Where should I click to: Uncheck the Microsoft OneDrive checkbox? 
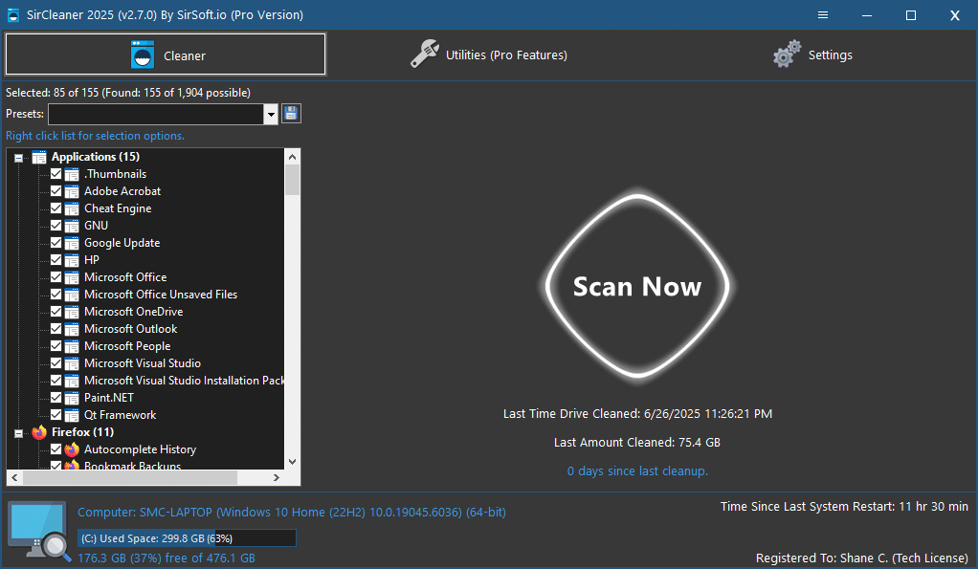(x=56, y=312)
